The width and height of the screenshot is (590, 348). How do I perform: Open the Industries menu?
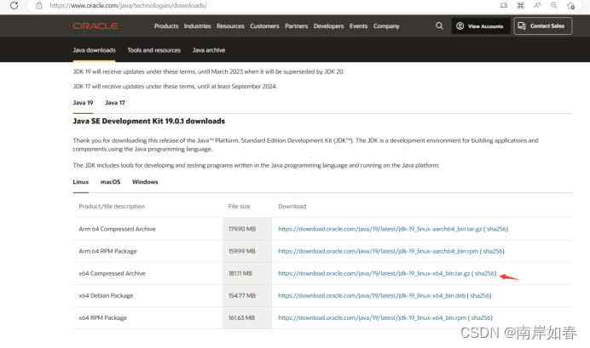tap(197, 26)
